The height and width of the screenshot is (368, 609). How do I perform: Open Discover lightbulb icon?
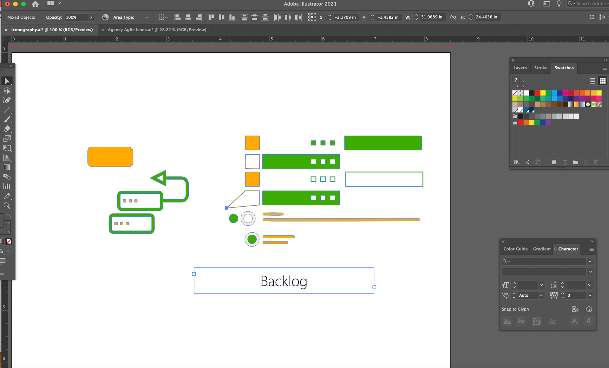click(x=559, y=4)
